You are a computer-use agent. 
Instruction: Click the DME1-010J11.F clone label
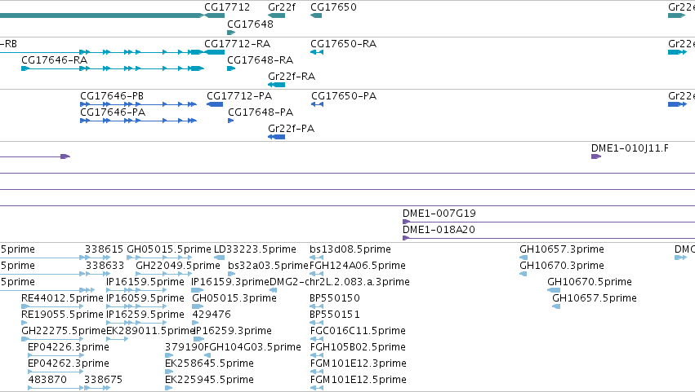click(630, 148)
